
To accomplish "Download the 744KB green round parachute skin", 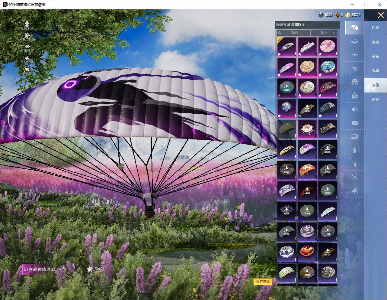I will tap(307, 211).
